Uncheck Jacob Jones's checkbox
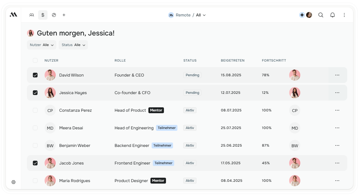This screenshot has width=361, height=195. [35, 163]
